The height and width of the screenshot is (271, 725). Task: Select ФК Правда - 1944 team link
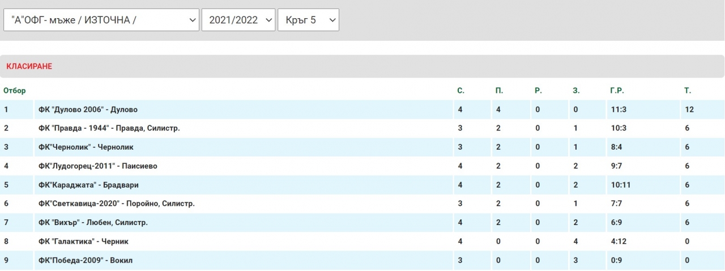click(109, 128)
